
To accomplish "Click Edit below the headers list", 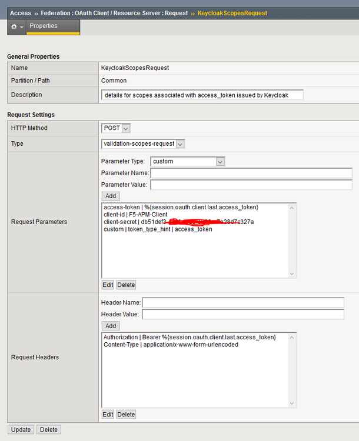I will [x=108, y=414].
